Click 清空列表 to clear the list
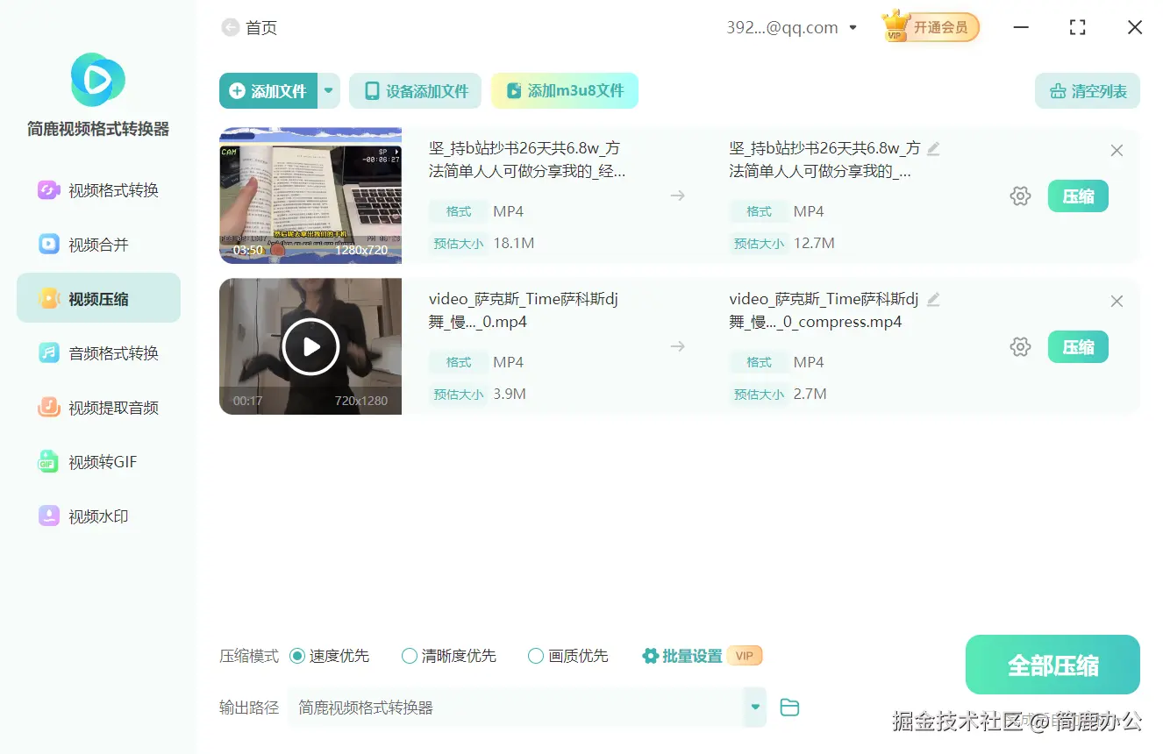1163x754 pixels. 1087,90
